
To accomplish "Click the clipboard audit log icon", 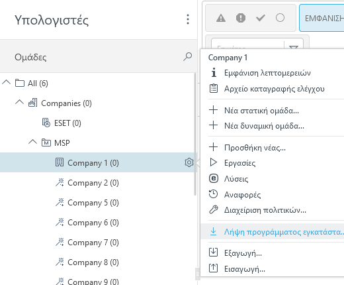I will pos(213,88).
